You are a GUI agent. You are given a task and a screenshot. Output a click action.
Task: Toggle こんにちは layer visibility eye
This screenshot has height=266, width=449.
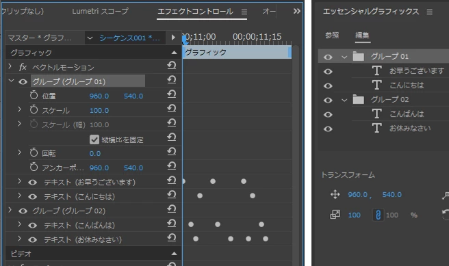[328, 85]
